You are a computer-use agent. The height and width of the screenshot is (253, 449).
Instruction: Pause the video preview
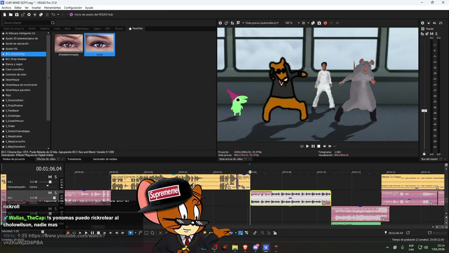click(x=313, y=146)
